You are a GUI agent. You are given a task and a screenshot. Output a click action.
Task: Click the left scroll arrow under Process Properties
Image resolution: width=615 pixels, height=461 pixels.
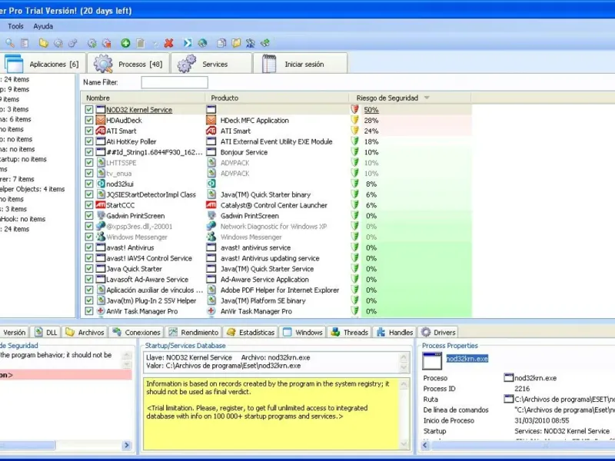pos(425,445)
